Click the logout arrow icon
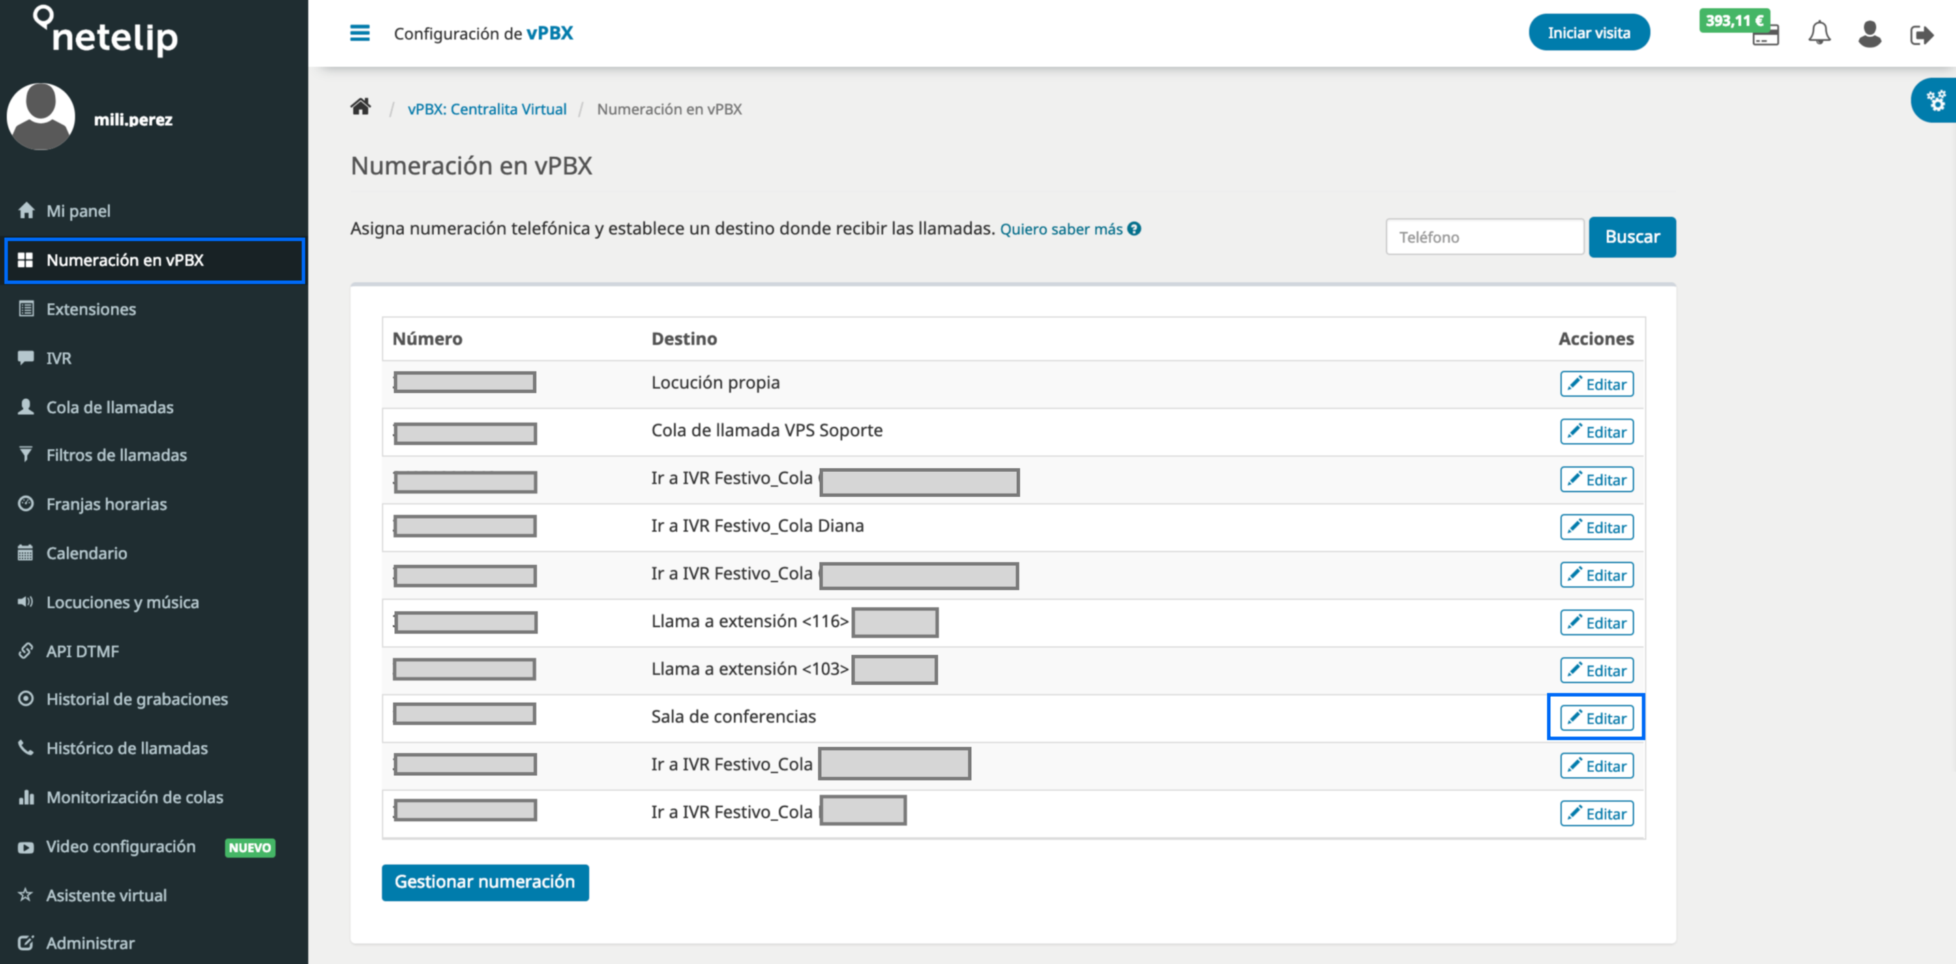The width and height of the screenshot is (1956, 964). pyautogui.click(x=1922, y=34)
